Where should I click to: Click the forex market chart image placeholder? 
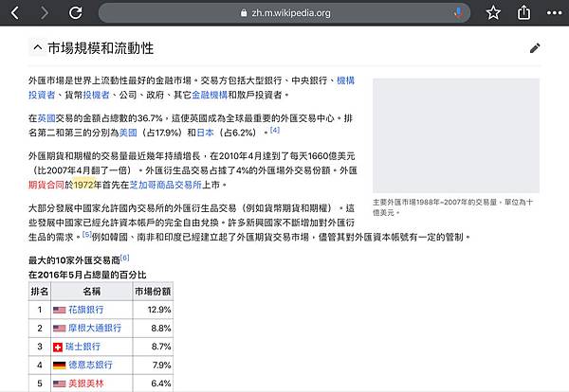(x=456, y=135)
